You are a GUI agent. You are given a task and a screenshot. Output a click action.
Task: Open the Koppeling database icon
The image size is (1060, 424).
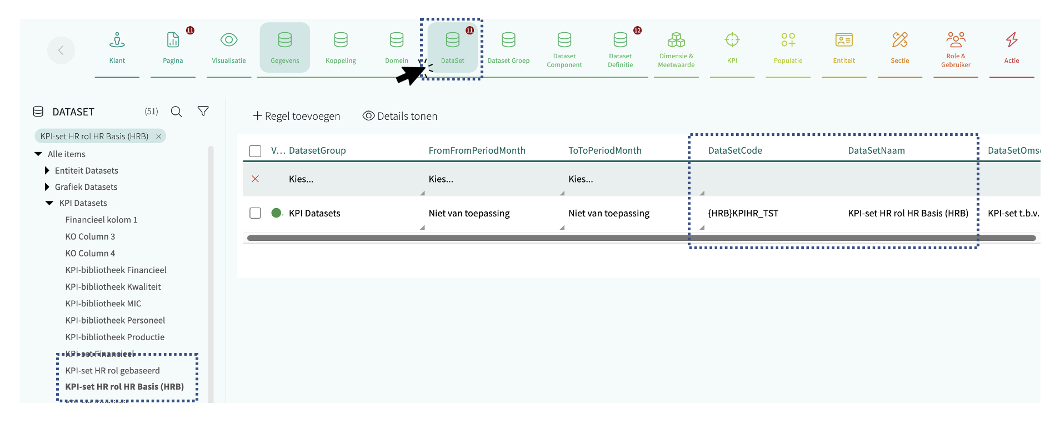[x=341, y=40]
